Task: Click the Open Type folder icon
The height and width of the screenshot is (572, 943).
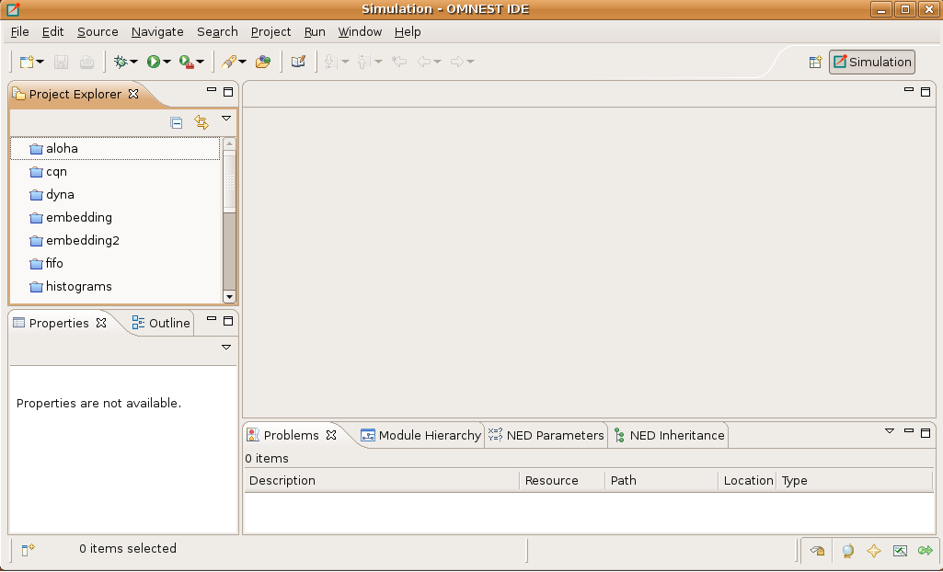Action: (x=263, y=62)
